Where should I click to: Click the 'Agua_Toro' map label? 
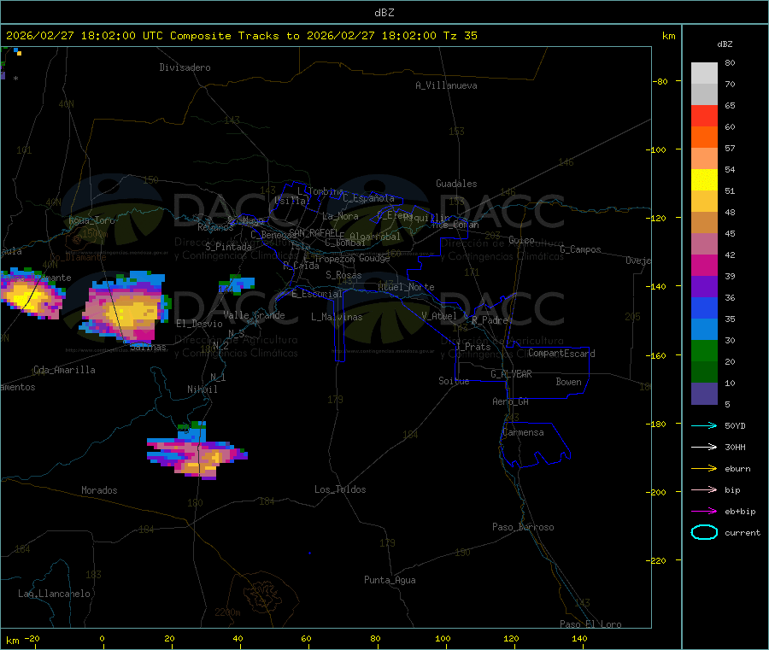(x=91, y=220)
